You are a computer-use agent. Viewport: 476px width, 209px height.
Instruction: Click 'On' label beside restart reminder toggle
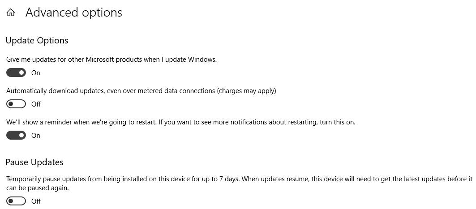pos(35,135)
